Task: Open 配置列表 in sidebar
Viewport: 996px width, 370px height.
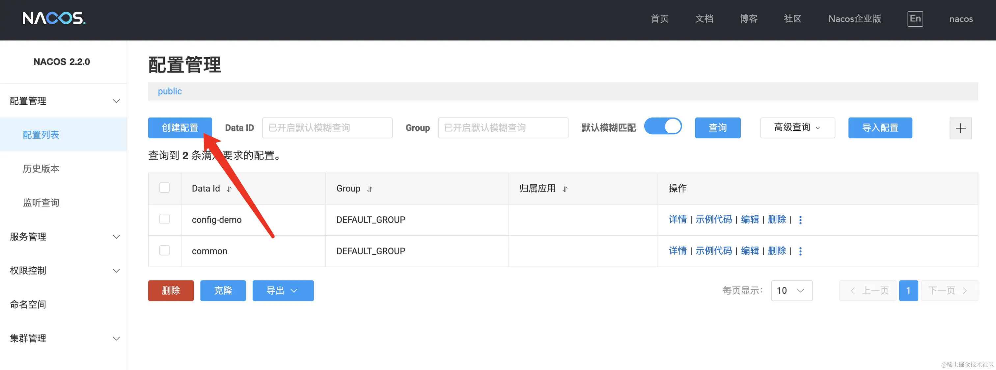Action: point(64,135)
